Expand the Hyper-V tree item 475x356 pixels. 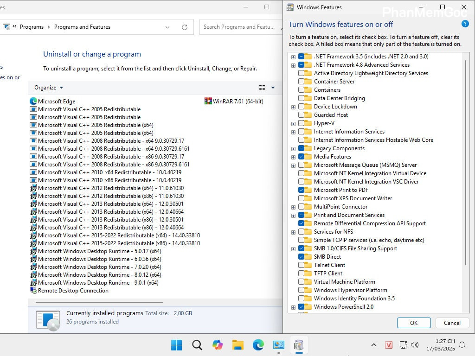pyautogui.click(x=293, y=123)
